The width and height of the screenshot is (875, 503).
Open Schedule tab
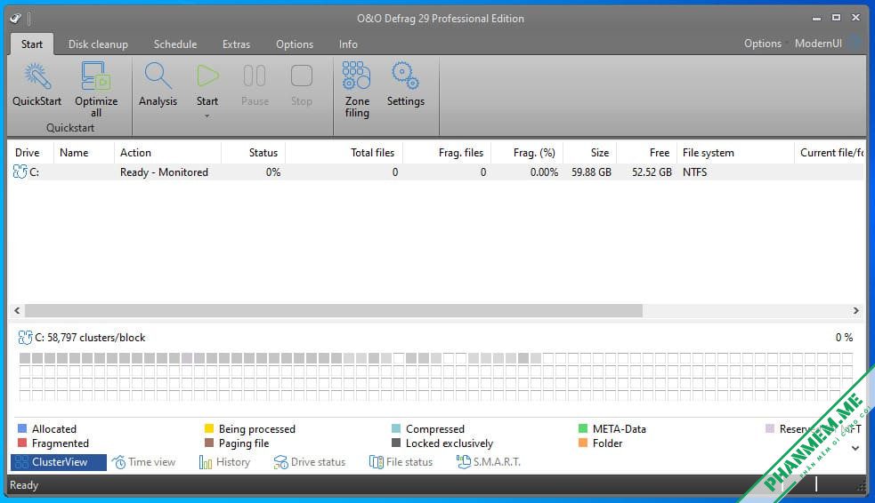(x=175, y=44)
